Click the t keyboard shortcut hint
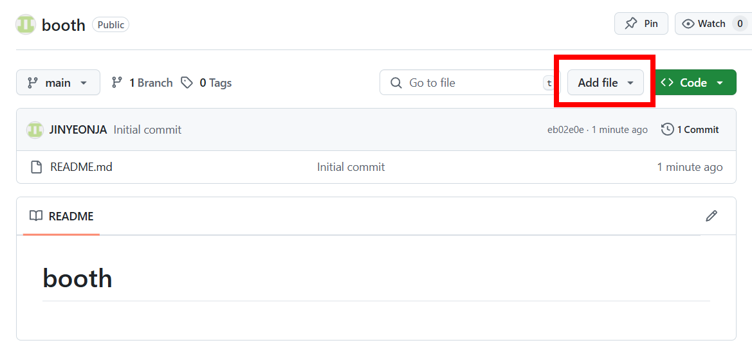752x354 pixels. click(x=549, y=83)
